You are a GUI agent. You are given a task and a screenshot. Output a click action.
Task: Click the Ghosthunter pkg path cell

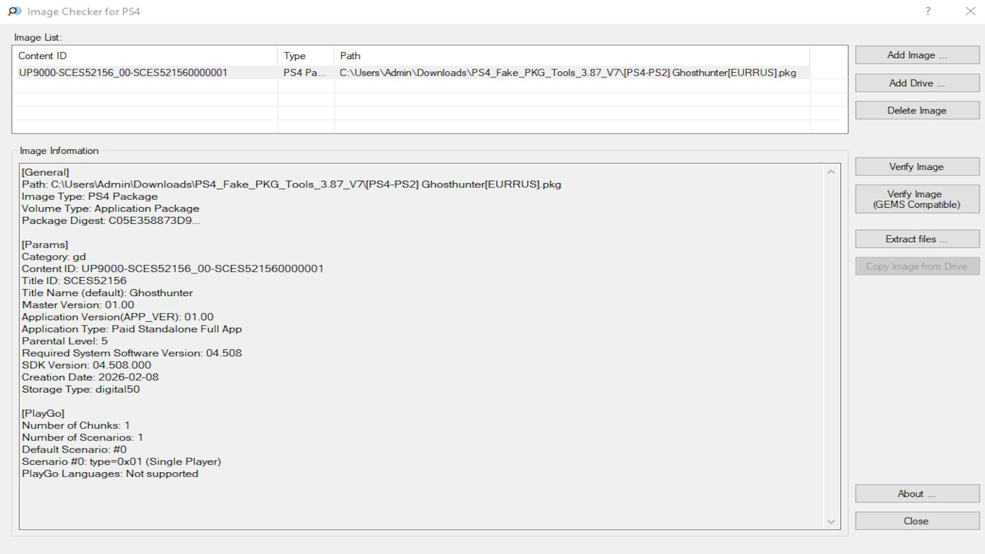click(x=567, y=73)
